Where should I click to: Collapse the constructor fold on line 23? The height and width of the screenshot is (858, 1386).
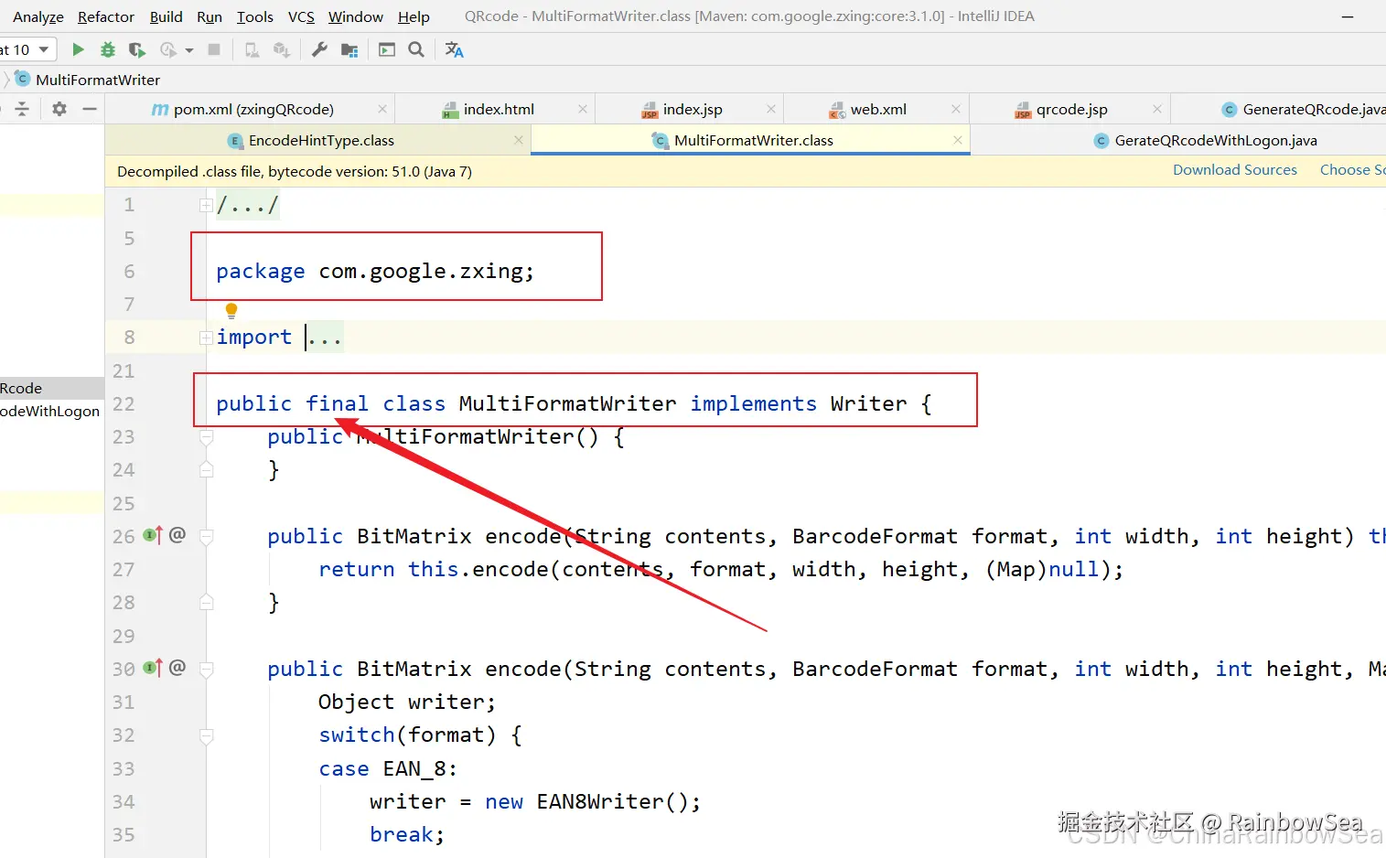[x=207, y=437]
